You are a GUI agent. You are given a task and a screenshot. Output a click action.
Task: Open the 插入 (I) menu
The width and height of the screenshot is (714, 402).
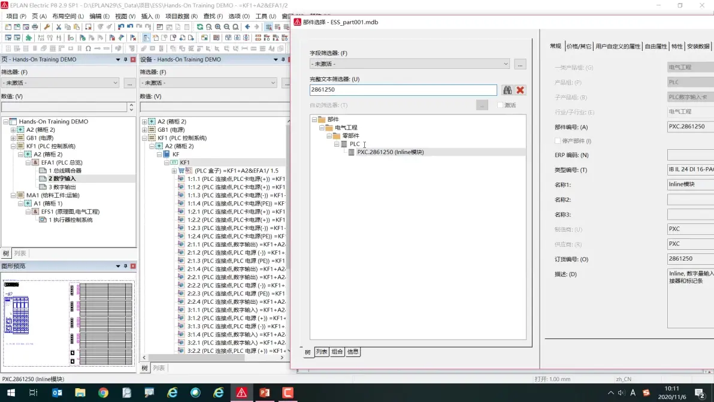(150, 16)
